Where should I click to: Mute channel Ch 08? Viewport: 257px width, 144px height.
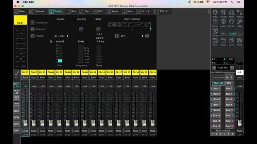point(85,131)
